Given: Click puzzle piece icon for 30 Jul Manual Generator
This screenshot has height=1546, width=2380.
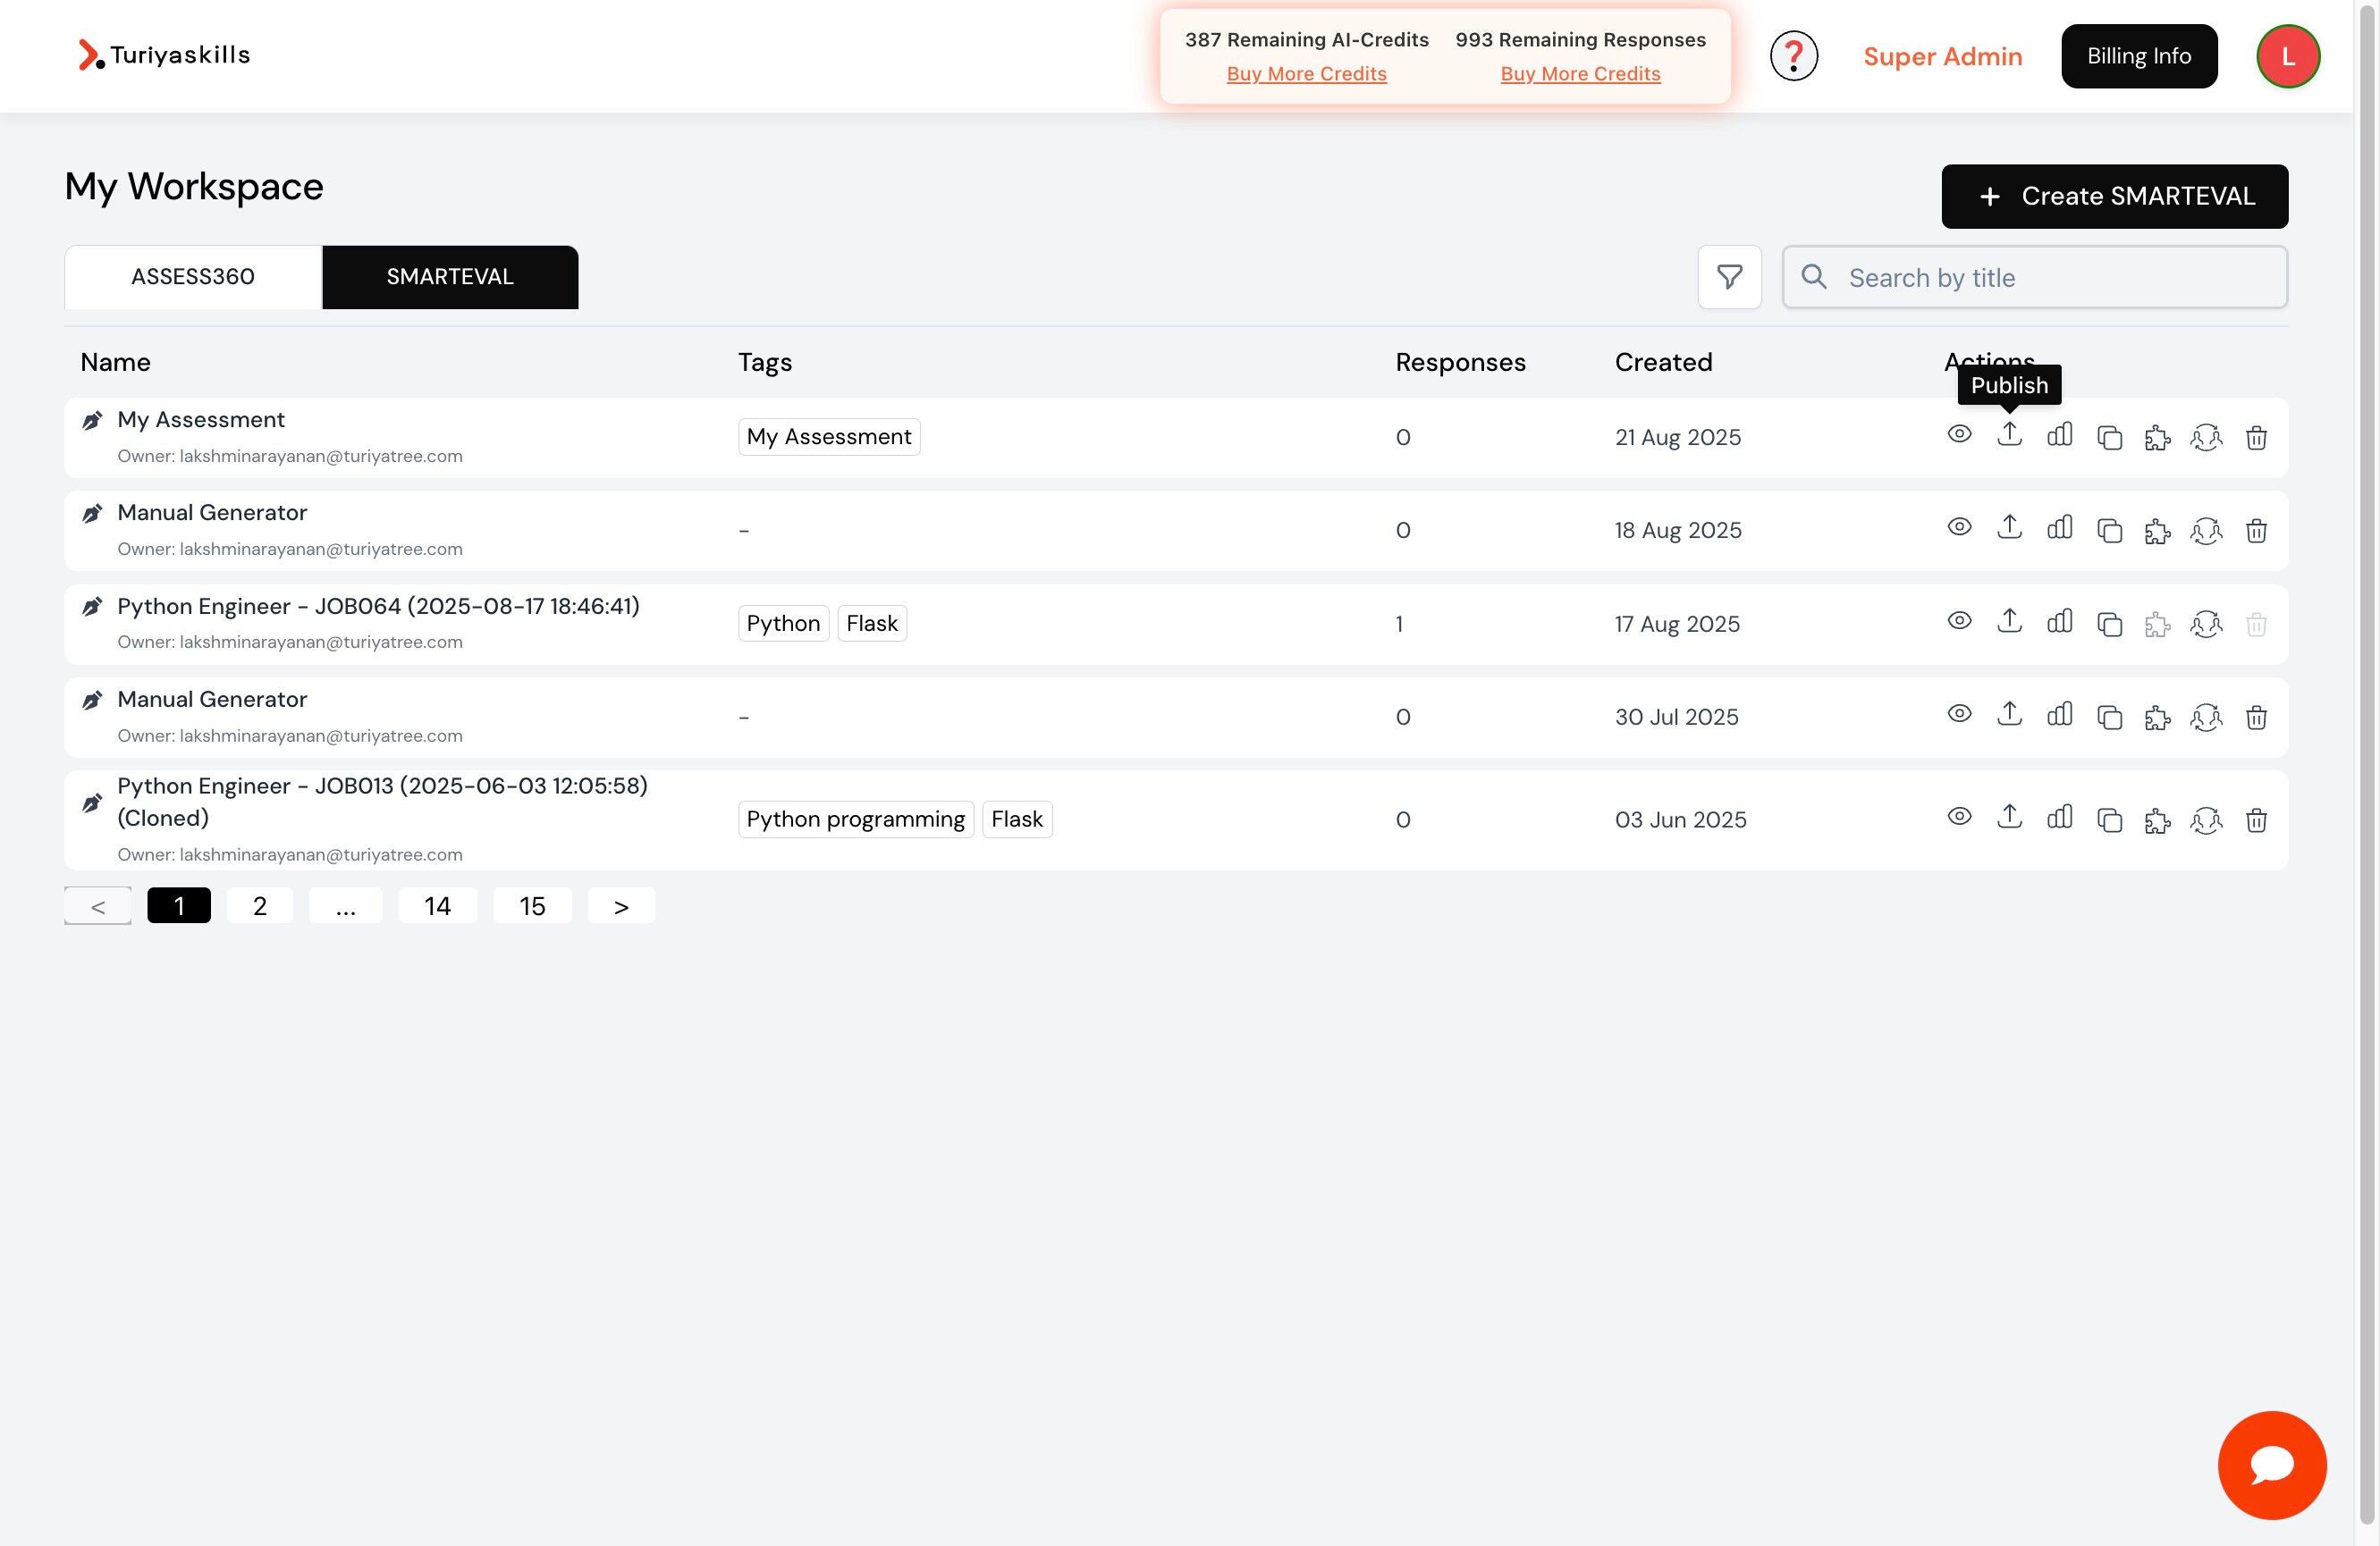Looking at the screenshot, I should (x=2157, y=718).
